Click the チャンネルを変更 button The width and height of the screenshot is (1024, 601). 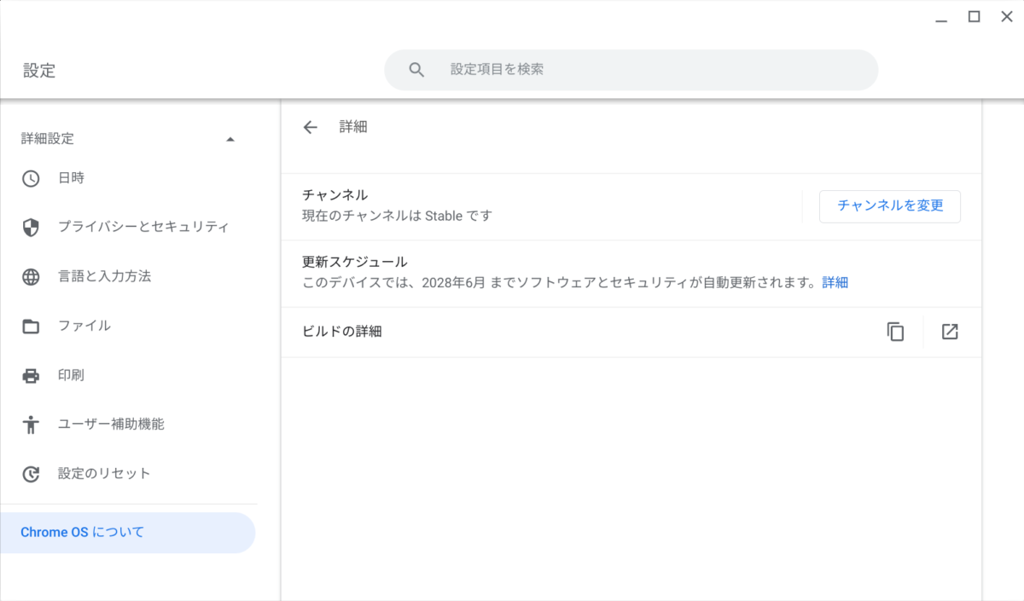(890, 206)
